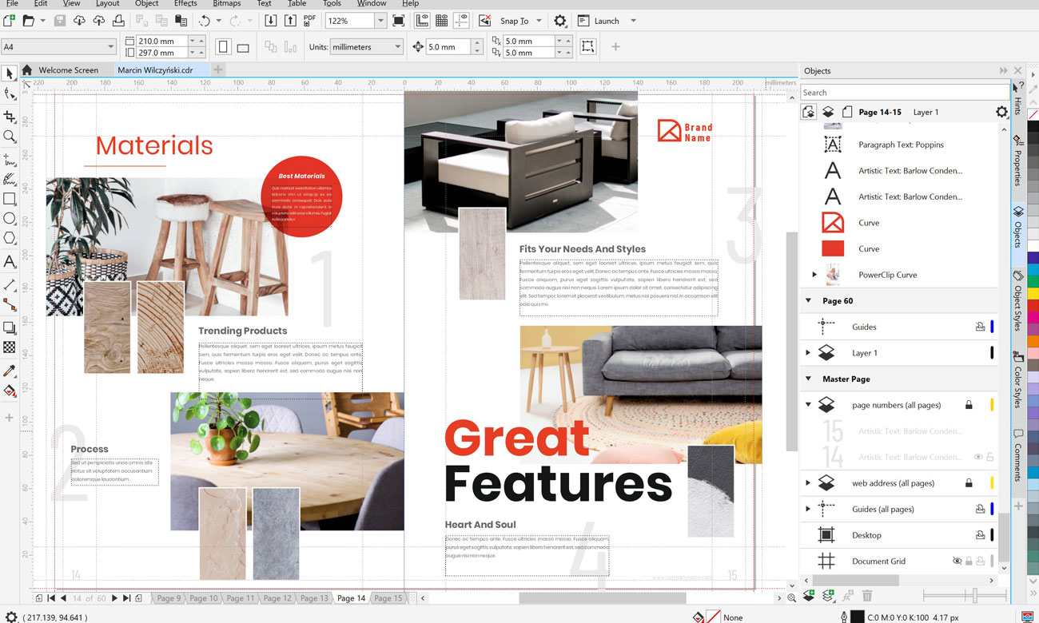The height and width of the screenshot is (623, 1039).
Task: Click the Export icon in toolbar
Action: (x=290, y=21)
